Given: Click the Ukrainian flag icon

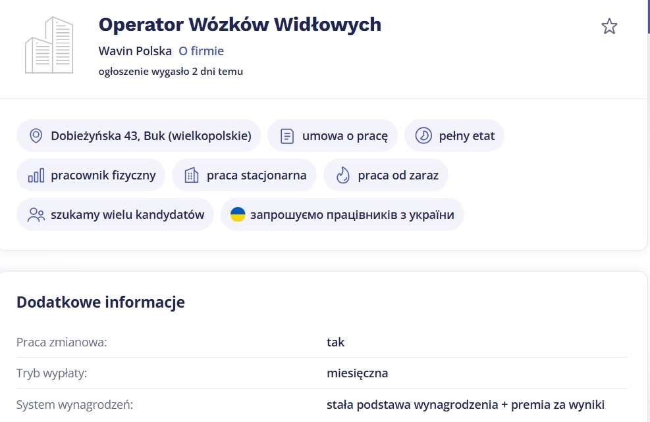Looking at the screenshot, I should click(x=238, y=215).
